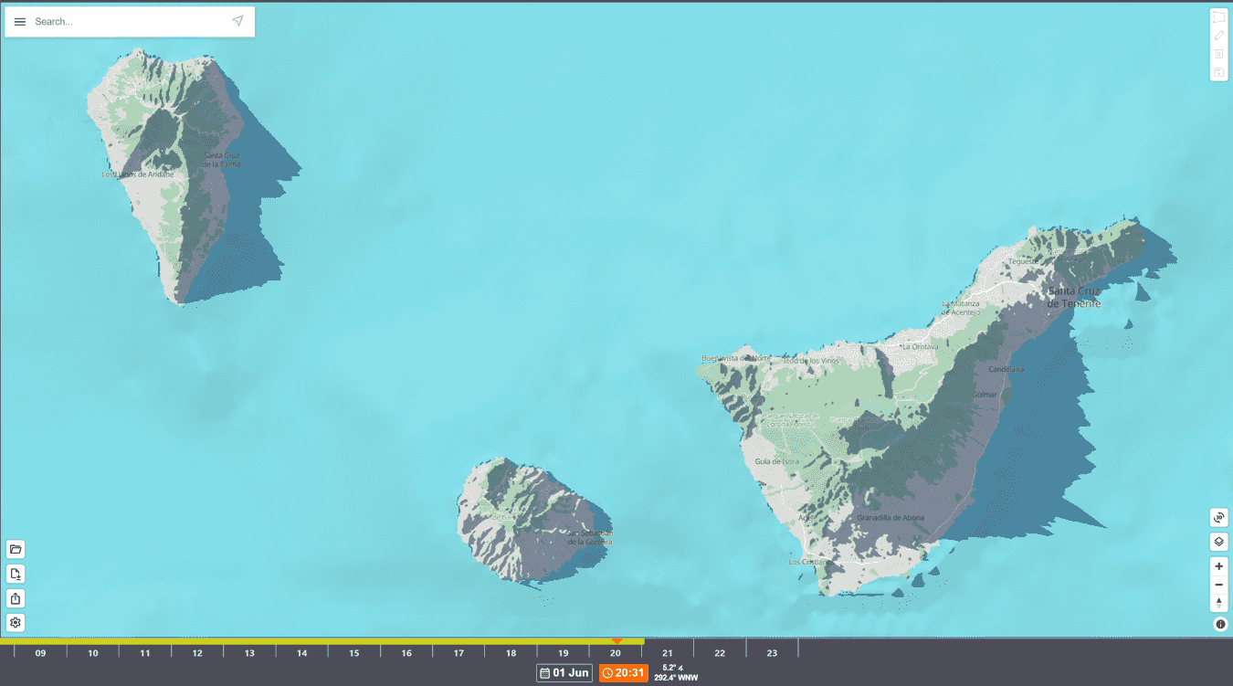Click the GPS location arrow in search bar

(237, 20)
